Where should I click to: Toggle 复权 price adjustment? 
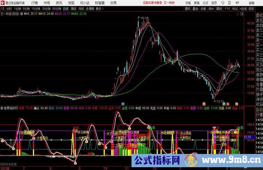[188, 9]
